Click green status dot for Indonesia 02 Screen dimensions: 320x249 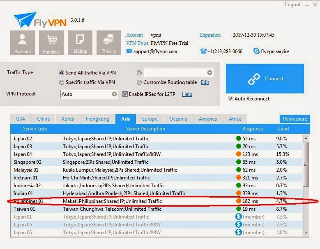click(239, 185)
